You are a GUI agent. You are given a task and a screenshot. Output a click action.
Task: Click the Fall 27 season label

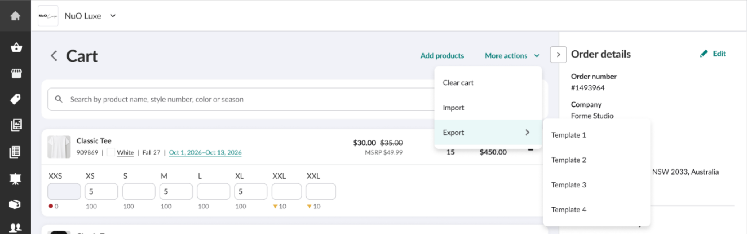click(x=151, y=152)
